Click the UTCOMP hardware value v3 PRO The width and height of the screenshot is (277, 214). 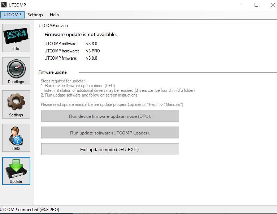tap(93, 51)
